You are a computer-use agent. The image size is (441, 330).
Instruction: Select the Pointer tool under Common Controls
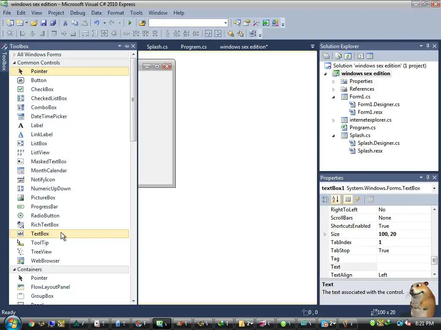(x=69, y=71)
